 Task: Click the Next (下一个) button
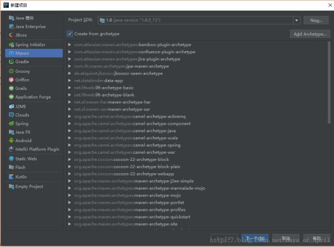click(255, 239)
